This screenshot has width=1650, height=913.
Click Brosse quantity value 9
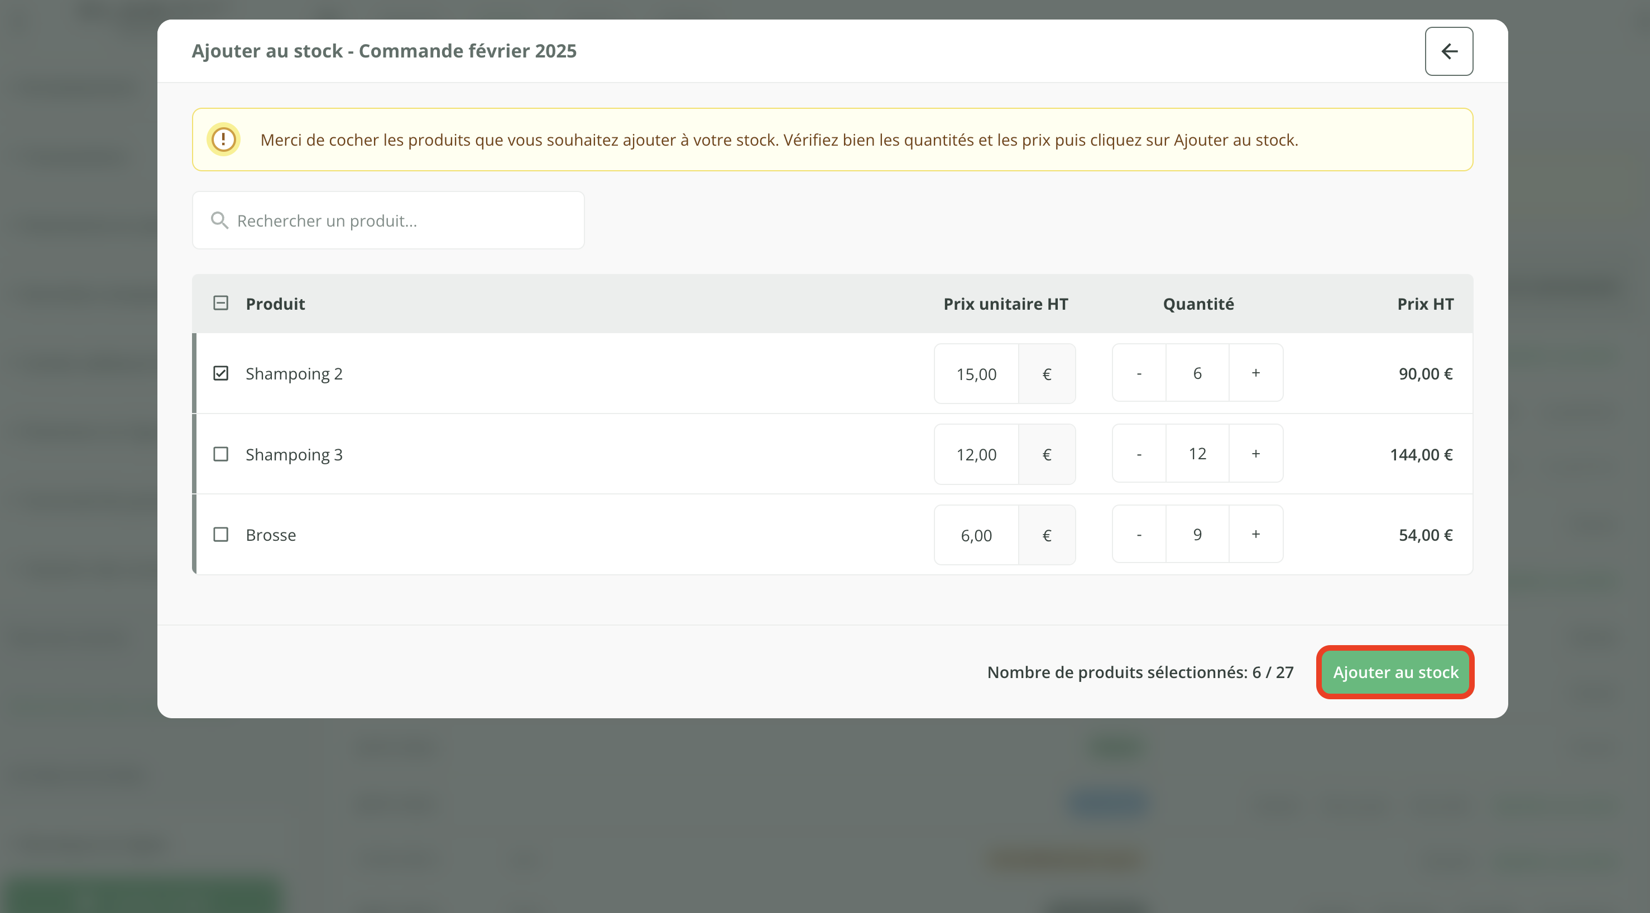point(1197,534)
